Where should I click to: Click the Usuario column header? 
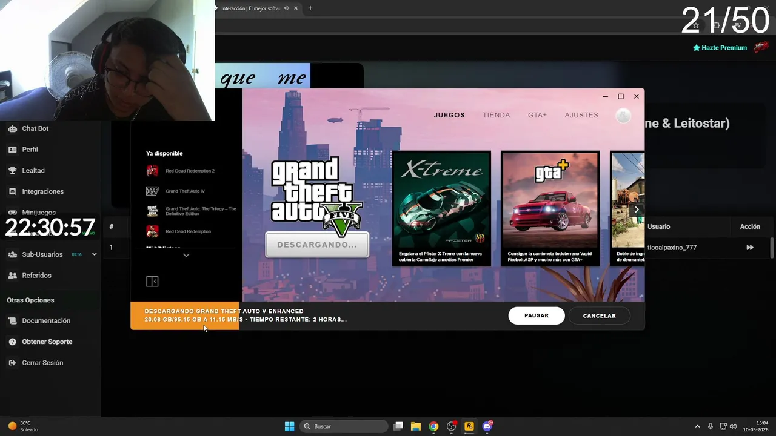click(x=659, y=226)
